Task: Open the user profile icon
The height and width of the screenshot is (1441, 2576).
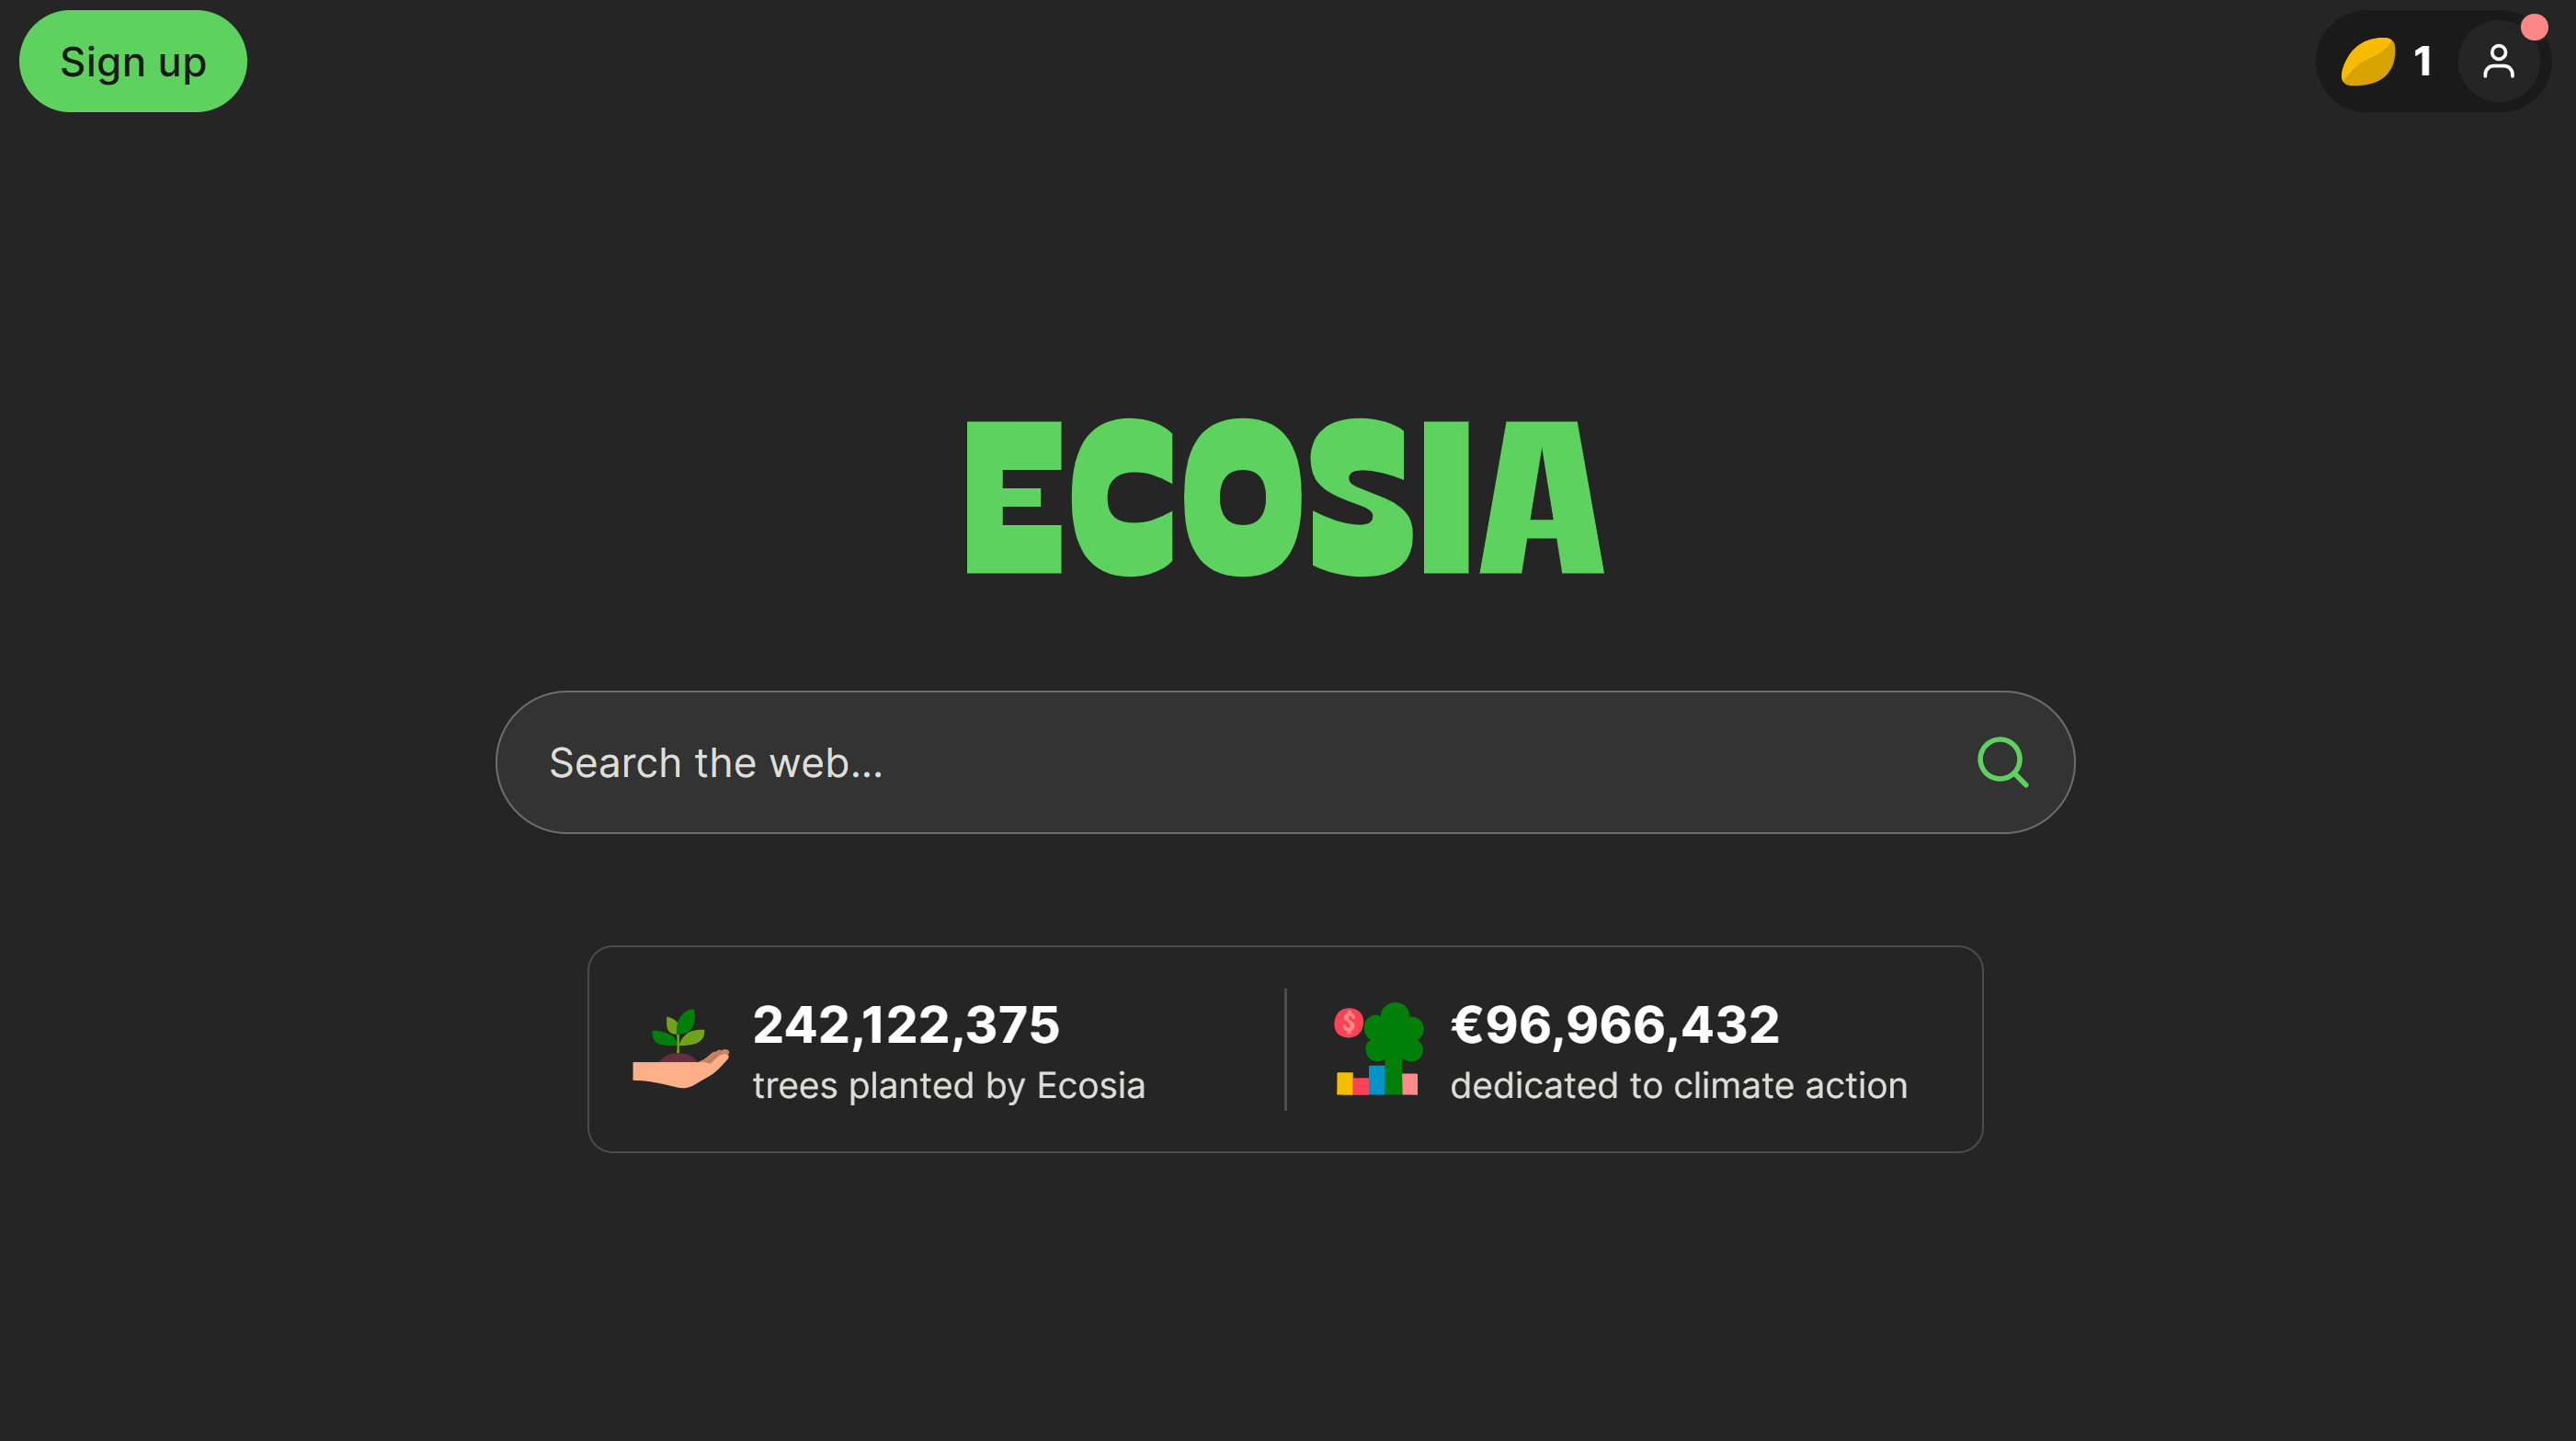Action: pos(2498,62)
